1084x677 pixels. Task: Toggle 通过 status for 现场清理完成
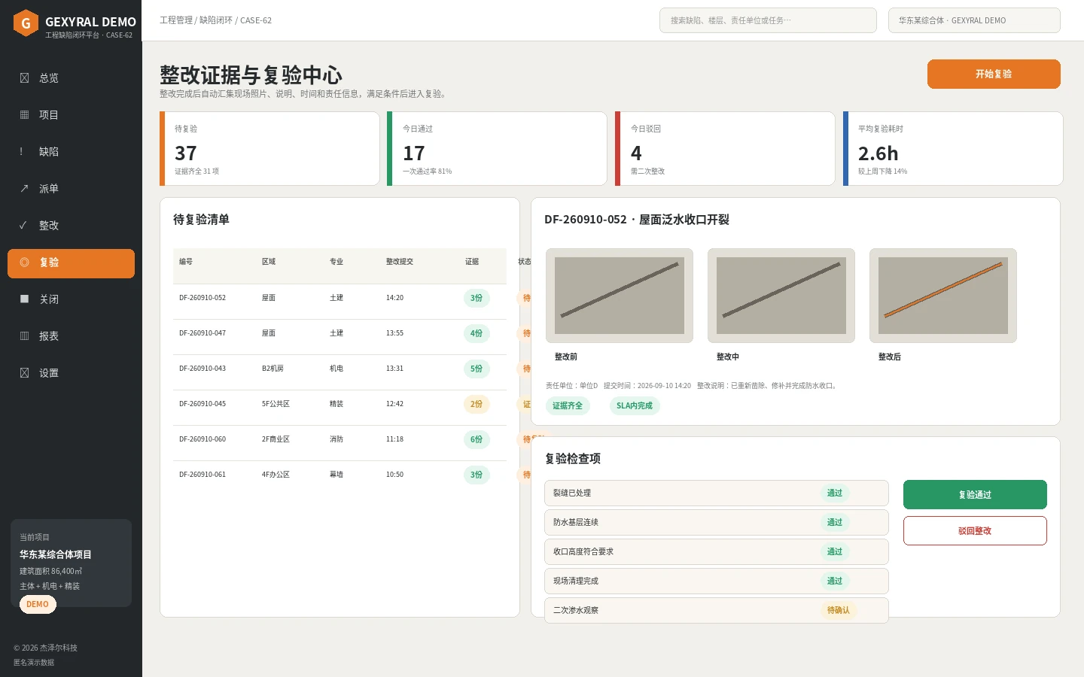click(835, 581)
